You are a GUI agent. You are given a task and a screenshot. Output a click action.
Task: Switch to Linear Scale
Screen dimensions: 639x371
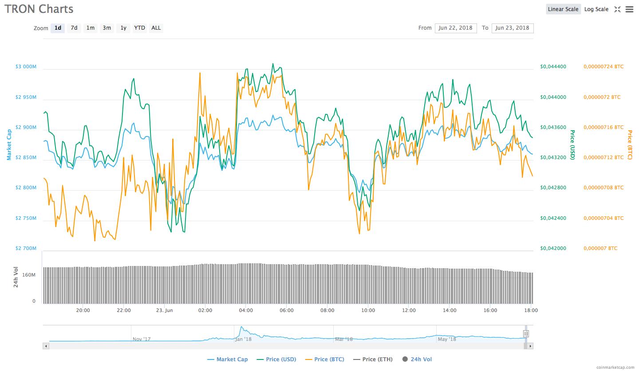coord(563,9)
